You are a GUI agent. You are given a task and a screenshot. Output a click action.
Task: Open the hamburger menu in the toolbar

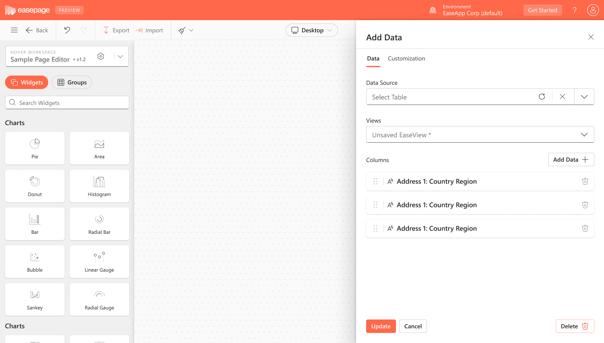click(x=14, y=30)
